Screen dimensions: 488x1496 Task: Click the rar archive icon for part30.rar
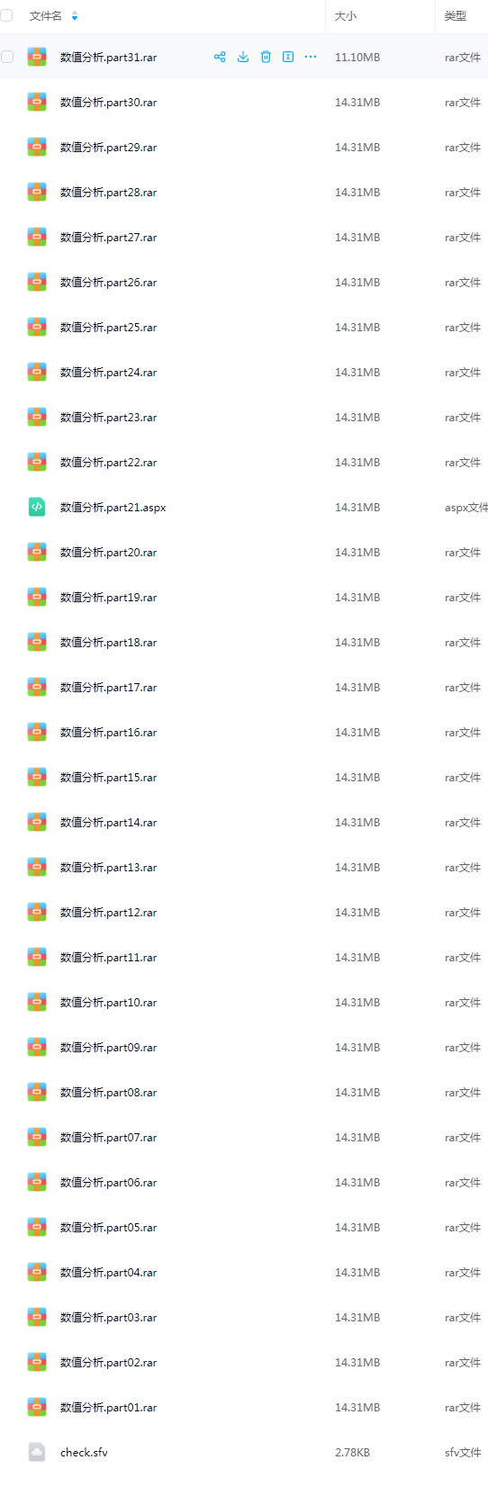[37, 102]
